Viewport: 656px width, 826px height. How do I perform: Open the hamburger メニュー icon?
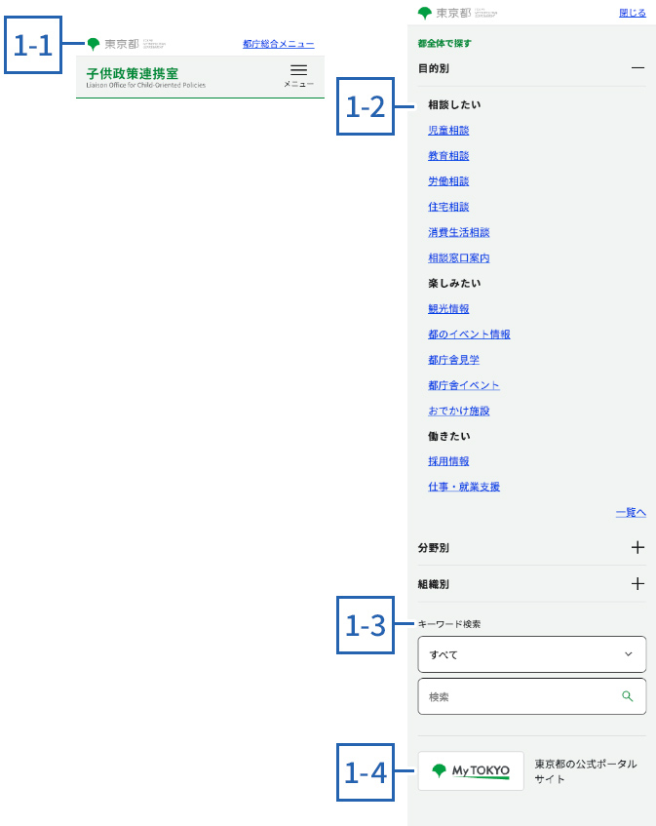pyautogui.click(x=298, y=75)
